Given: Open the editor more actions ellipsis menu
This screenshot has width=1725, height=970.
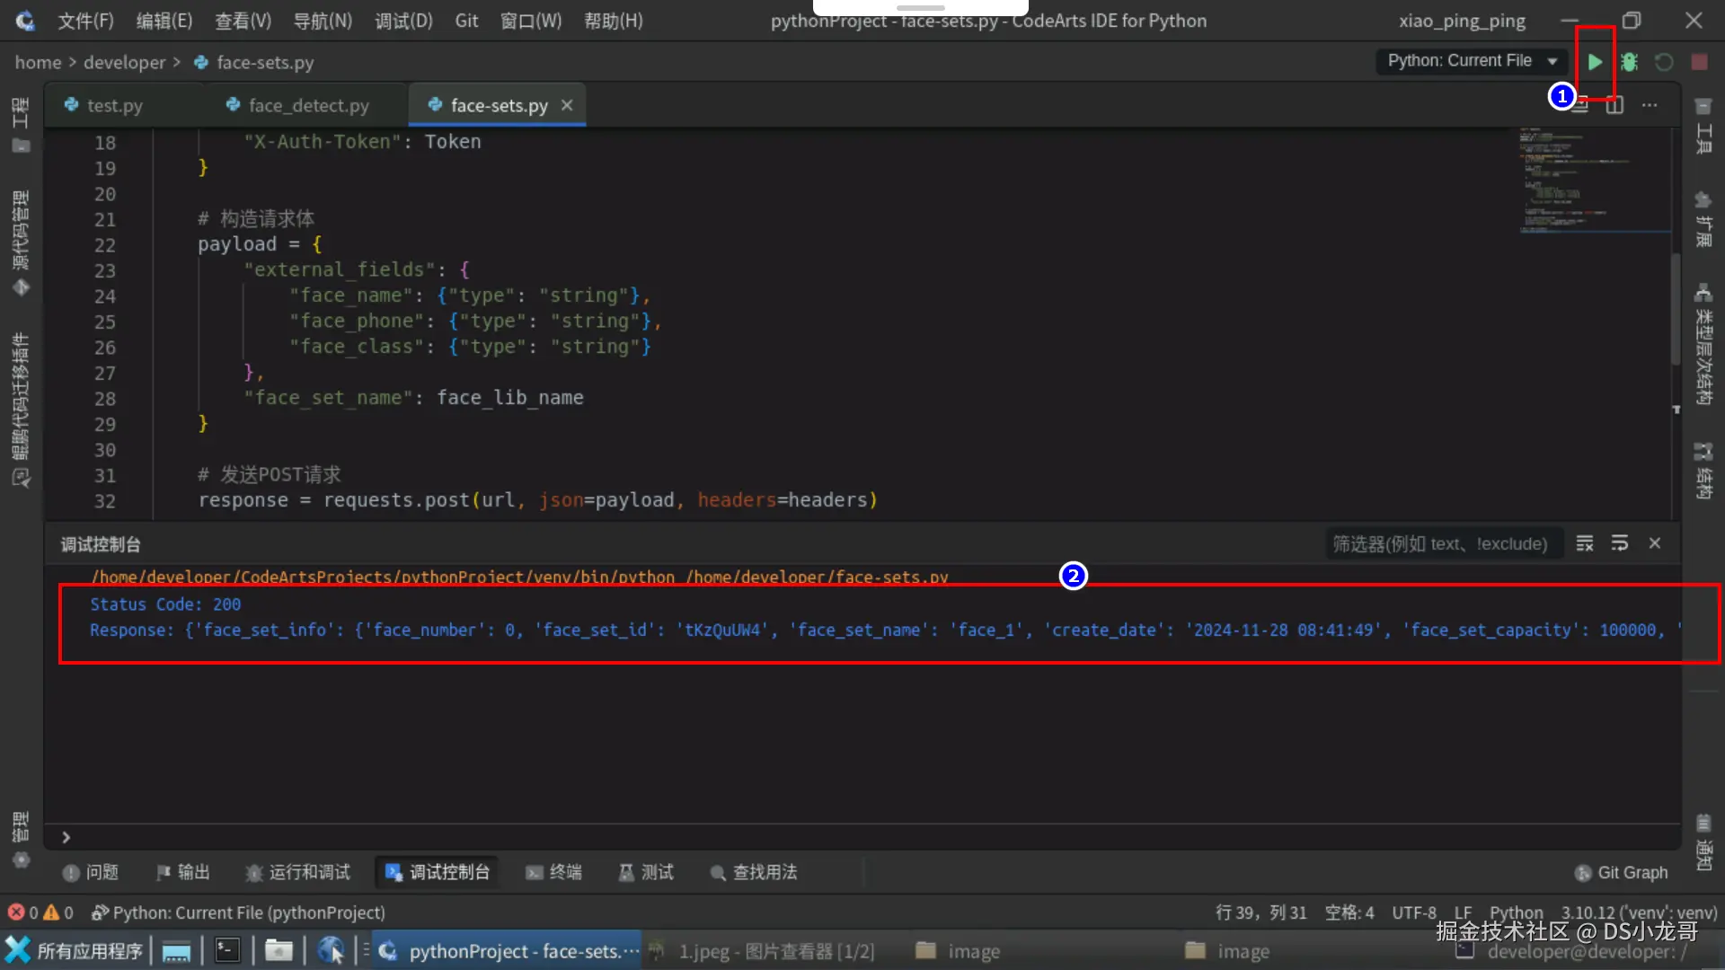Looking at the screenshot, I should click(x=1650, y=105).
